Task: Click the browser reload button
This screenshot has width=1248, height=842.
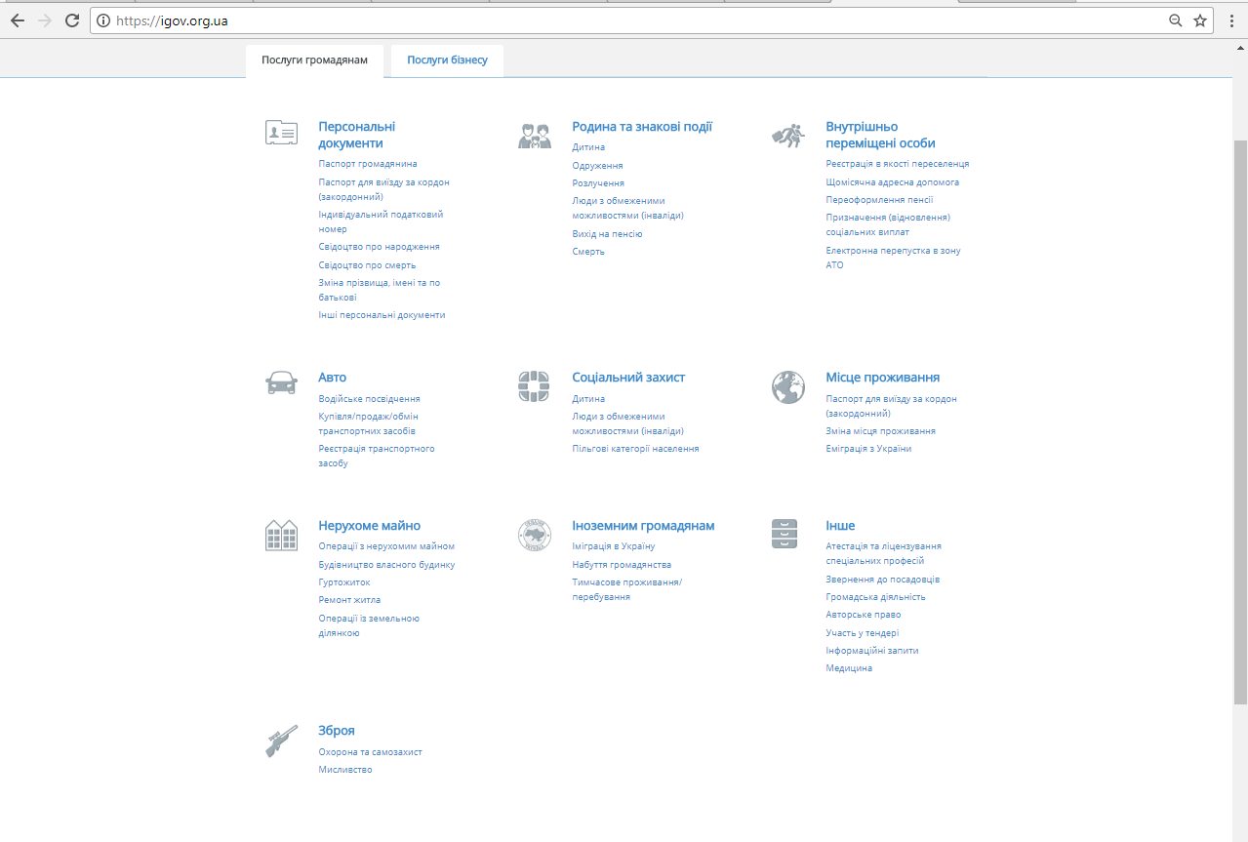Action: pyautogui.click(x=72, y=20)
